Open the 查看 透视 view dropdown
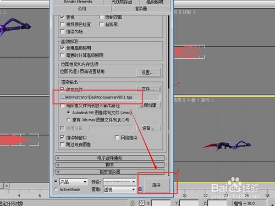Viewport: 275px width, 206px height. click(119, 190)
